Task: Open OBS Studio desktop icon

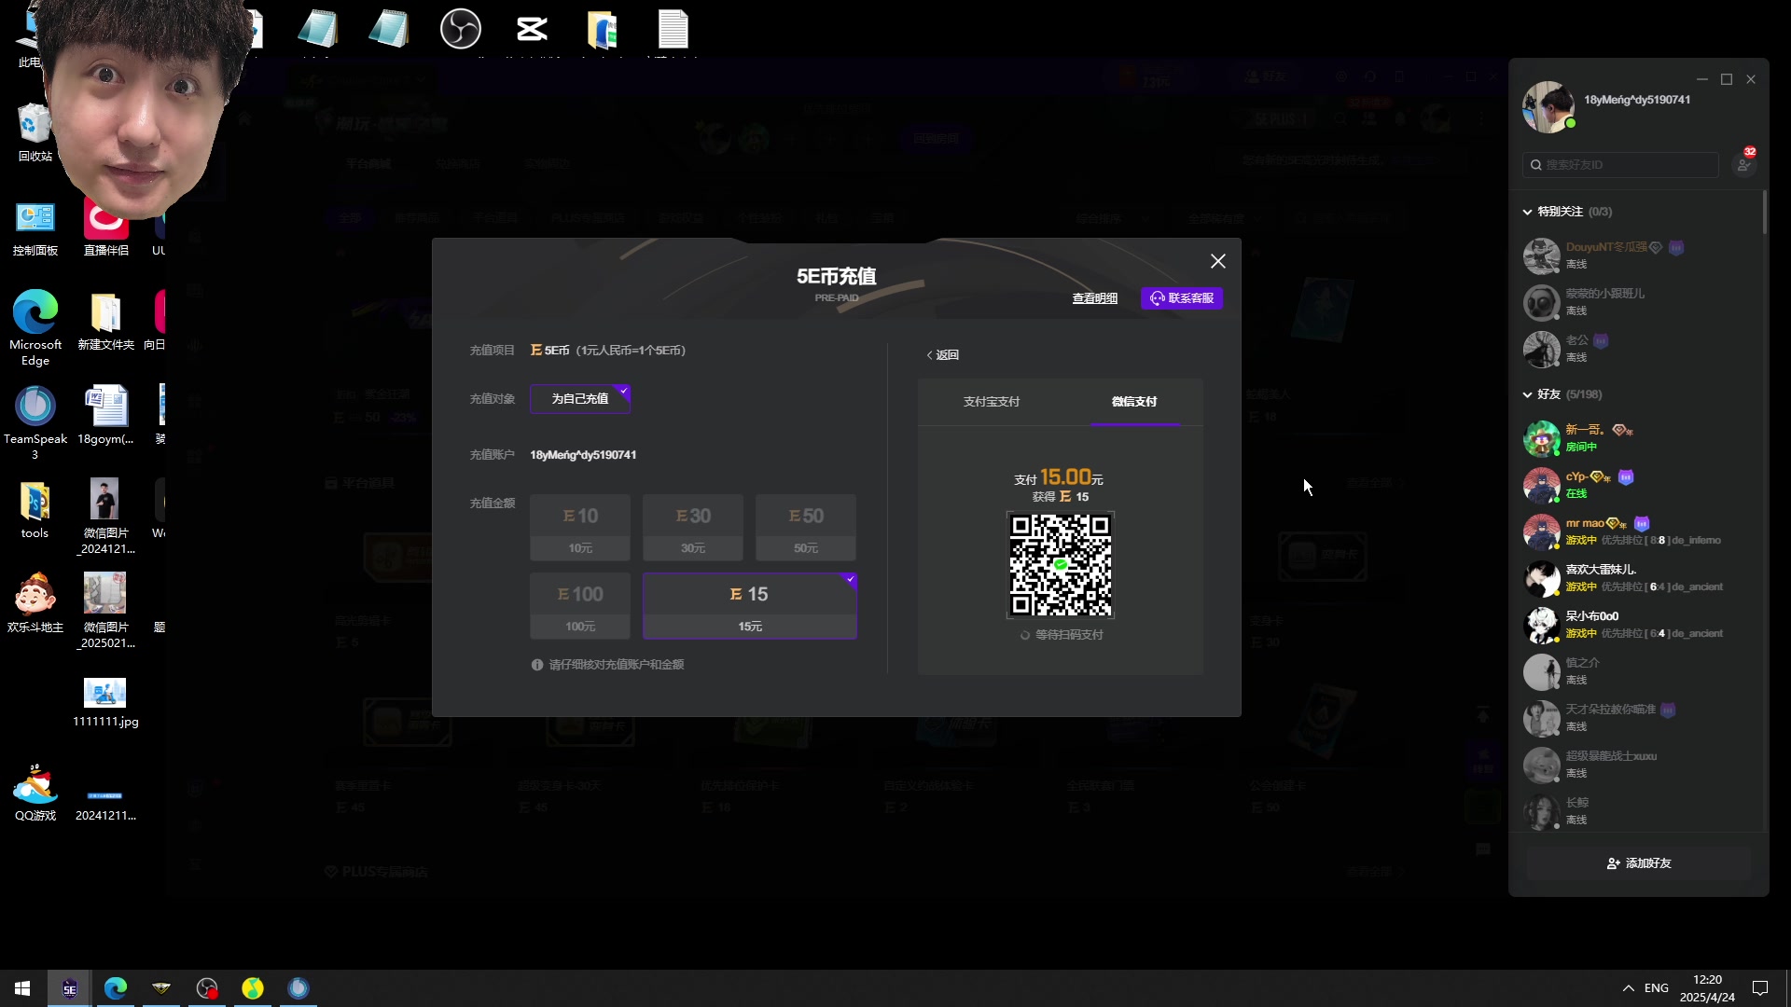Action: [x=460, y=29]
